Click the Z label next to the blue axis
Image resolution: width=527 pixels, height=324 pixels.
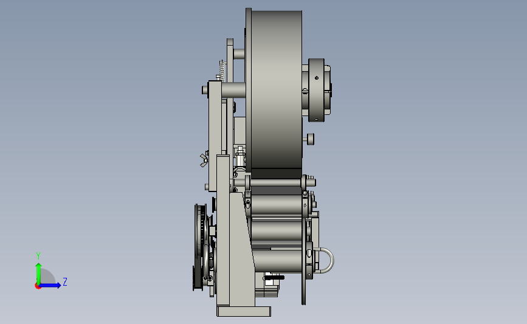(65, 281)
